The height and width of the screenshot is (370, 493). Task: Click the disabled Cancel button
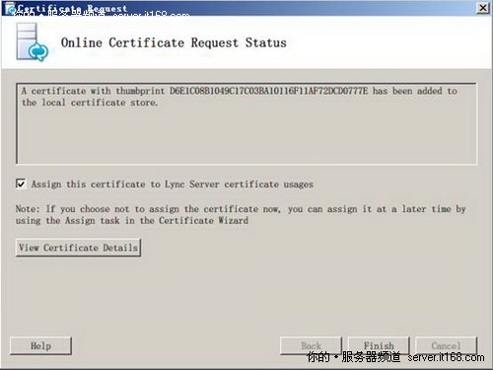446,345
